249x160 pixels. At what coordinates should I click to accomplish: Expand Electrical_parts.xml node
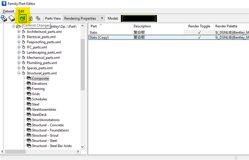[x=19, y=37]
